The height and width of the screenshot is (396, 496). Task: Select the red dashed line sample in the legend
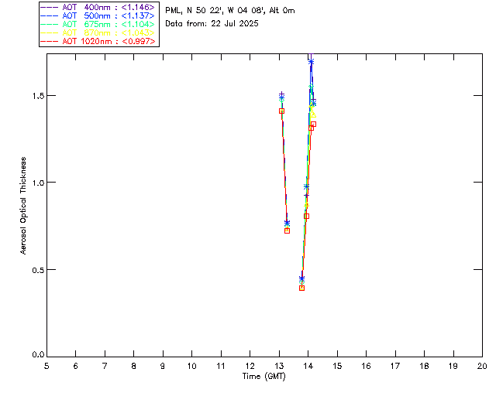tap(50, 41)
